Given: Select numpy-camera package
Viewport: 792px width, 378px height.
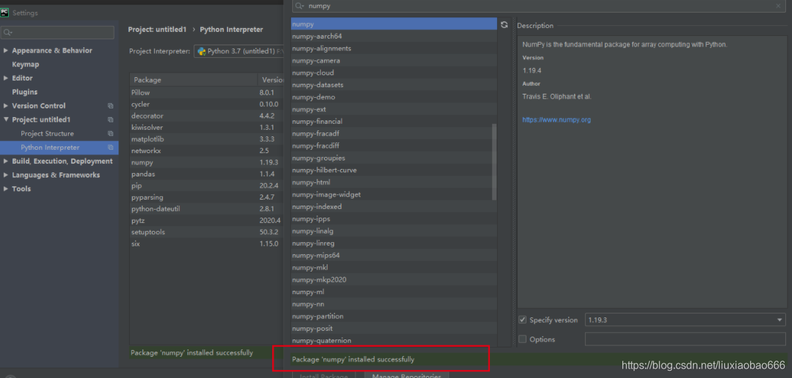Looking at the screenshot, I should point(393,61).
